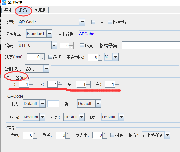Open the 条宽削减 percent unit dropdown

pyautogui.click(x=115, y=57)
